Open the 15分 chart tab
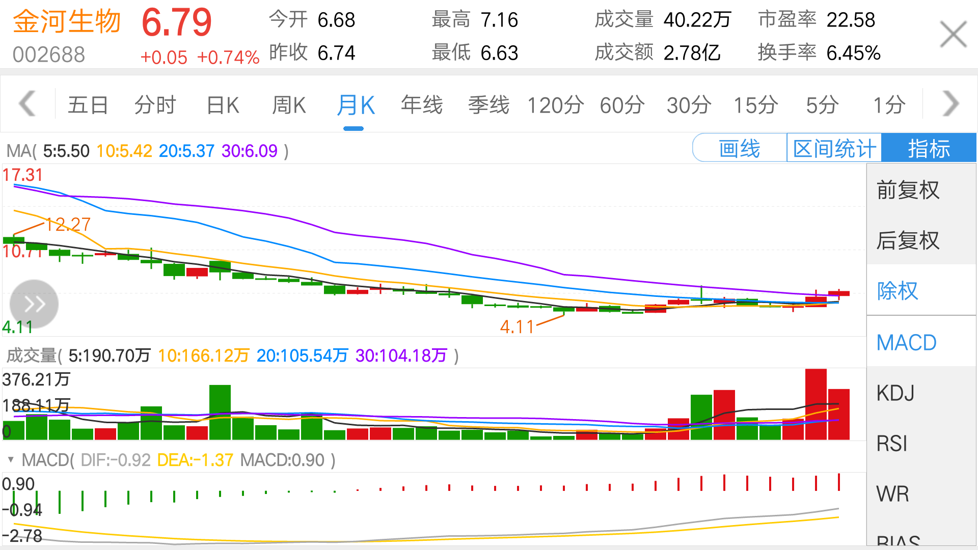978x550 pixels. [x=755, y=105]
